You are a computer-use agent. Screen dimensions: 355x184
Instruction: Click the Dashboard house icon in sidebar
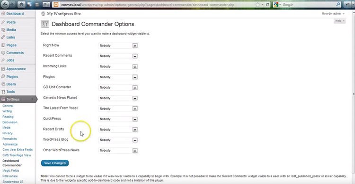point(3,14)
